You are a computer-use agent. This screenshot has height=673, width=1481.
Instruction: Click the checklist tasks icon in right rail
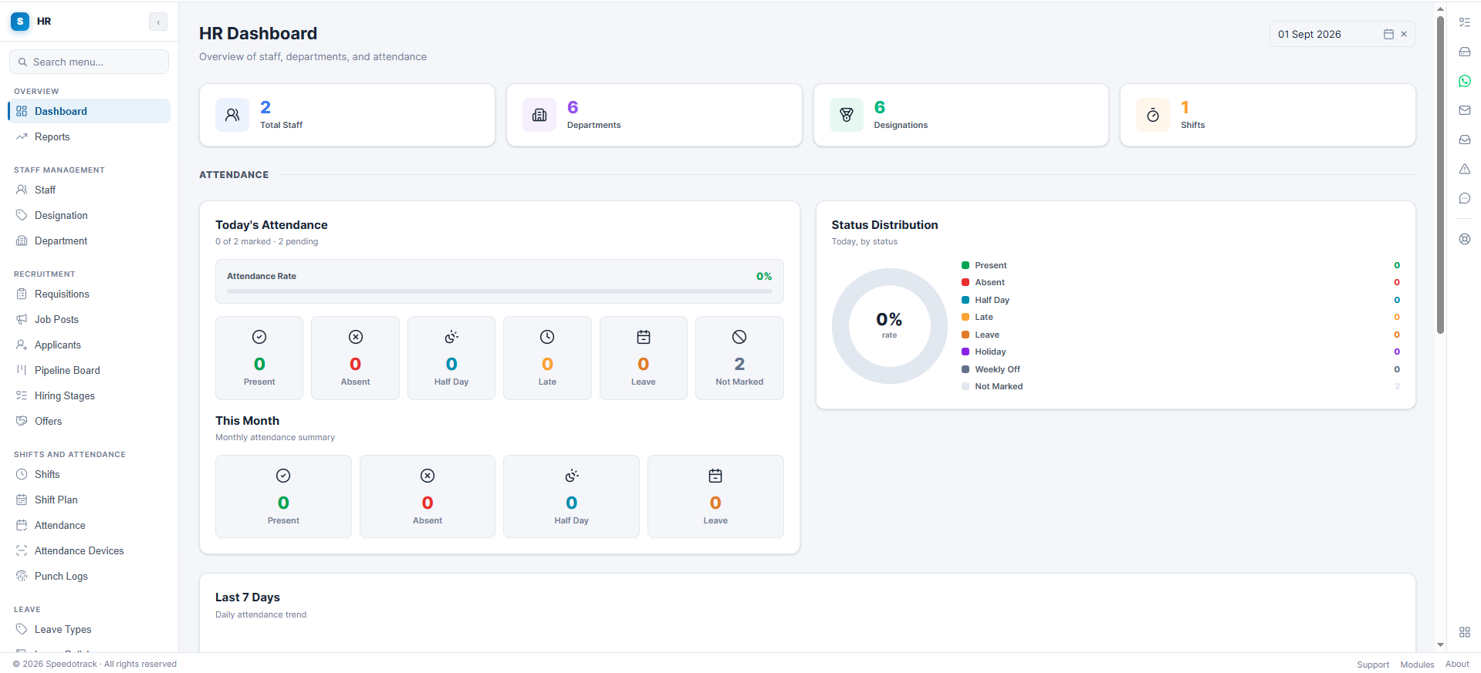click(1464, 22)
